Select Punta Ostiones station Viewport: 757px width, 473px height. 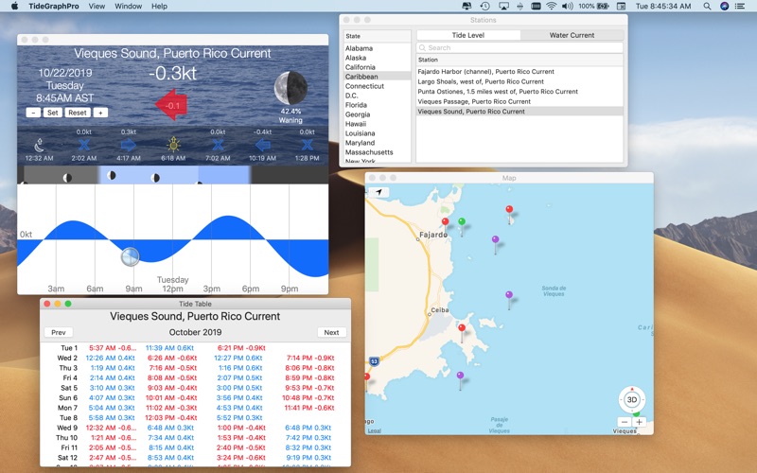tap(519, 91)
